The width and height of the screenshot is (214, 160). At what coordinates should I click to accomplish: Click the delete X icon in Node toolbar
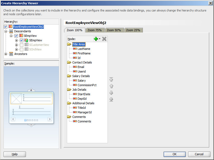click(x=104, y=39)
